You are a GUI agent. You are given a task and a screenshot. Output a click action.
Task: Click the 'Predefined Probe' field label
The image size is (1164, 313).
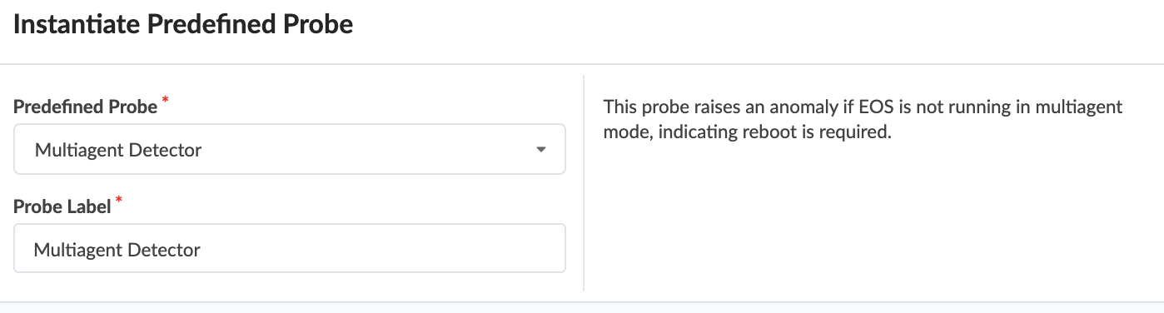pos(86,107)
